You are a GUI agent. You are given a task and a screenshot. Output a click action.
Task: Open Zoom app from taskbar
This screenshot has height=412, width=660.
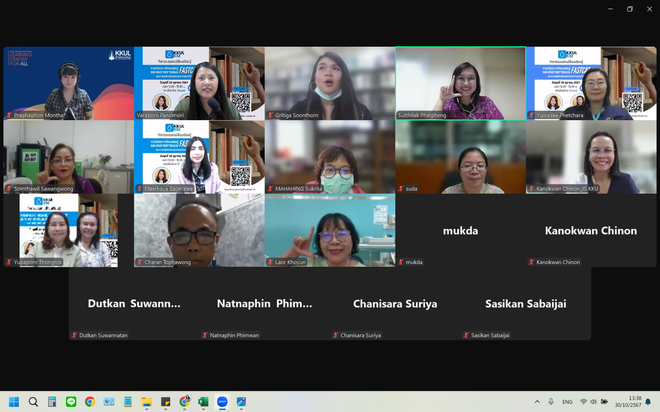(222, 401)
